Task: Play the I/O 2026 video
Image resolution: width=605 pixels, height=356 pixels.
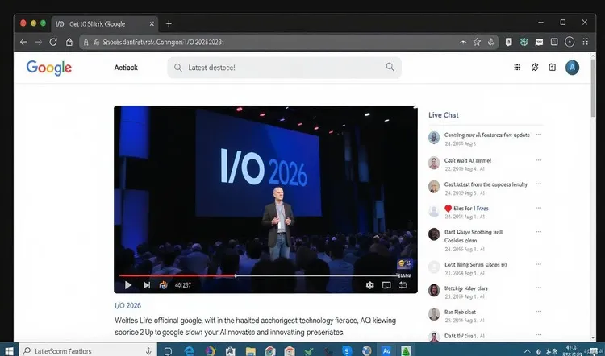Action: [x=128, y=285]
